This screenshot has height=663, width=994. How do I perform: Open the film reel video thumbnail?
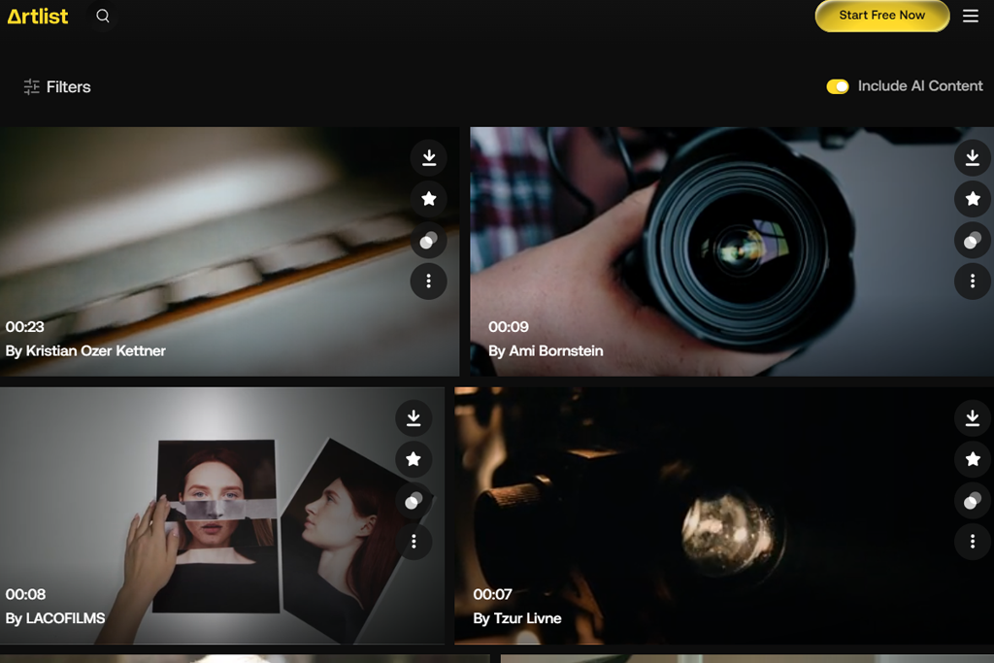click(x=229, y=251)
